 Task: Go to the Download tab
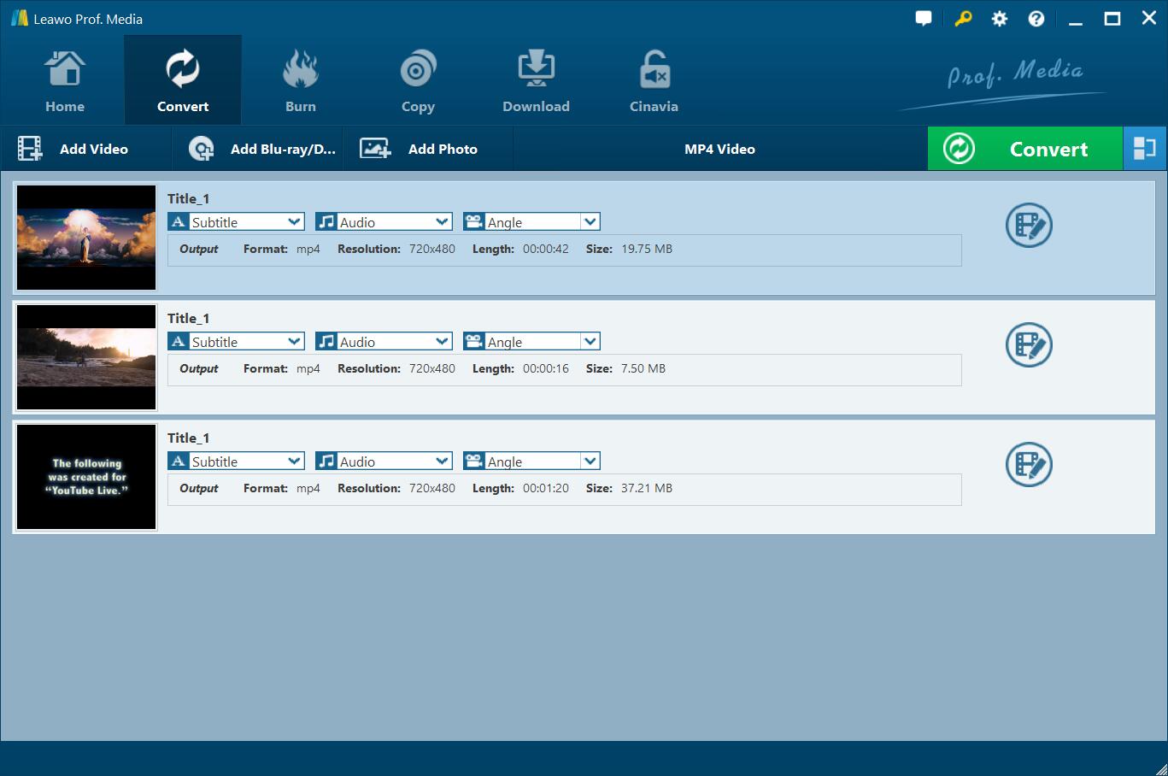[x=536, y=81]
